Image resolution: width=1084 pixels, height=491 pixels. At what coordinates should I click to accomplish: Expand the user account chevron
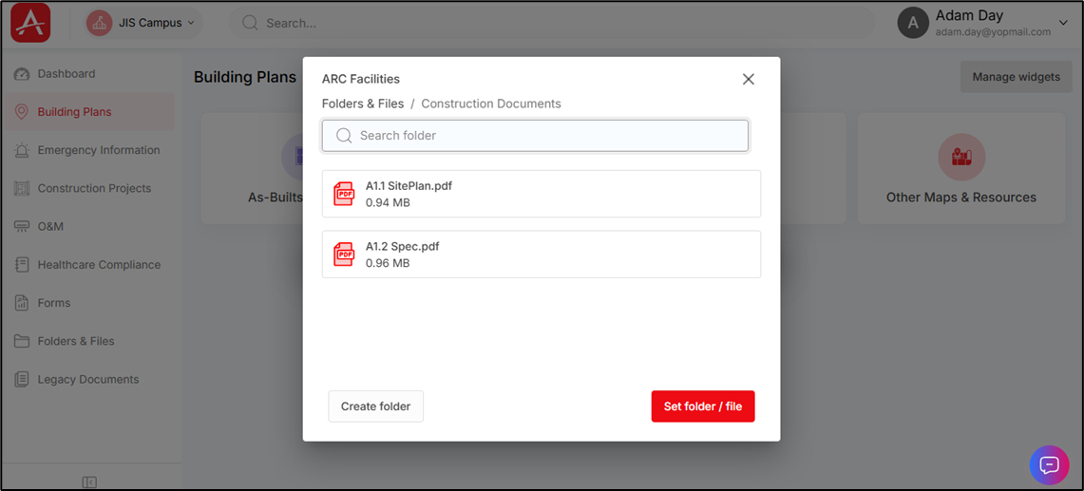coord(1063,23)
